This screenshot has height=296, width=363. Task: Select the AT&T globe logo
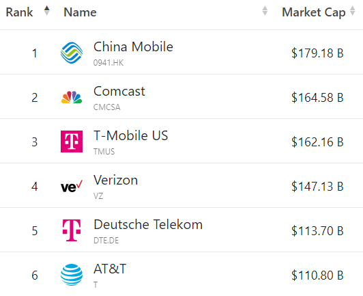[x=72, y=275]
